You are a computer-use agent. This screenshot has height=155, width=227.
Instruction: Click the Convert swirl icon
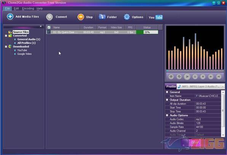(x=50, y=17)
